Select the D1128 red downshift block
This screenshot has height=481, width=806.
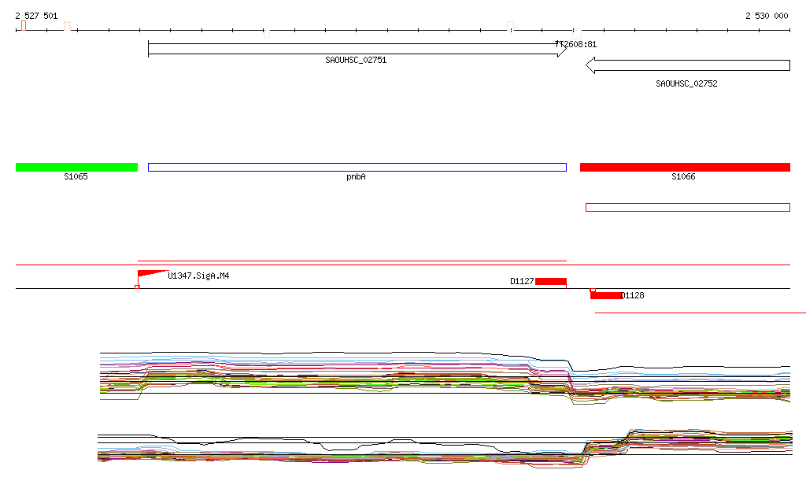pos(605,295)
